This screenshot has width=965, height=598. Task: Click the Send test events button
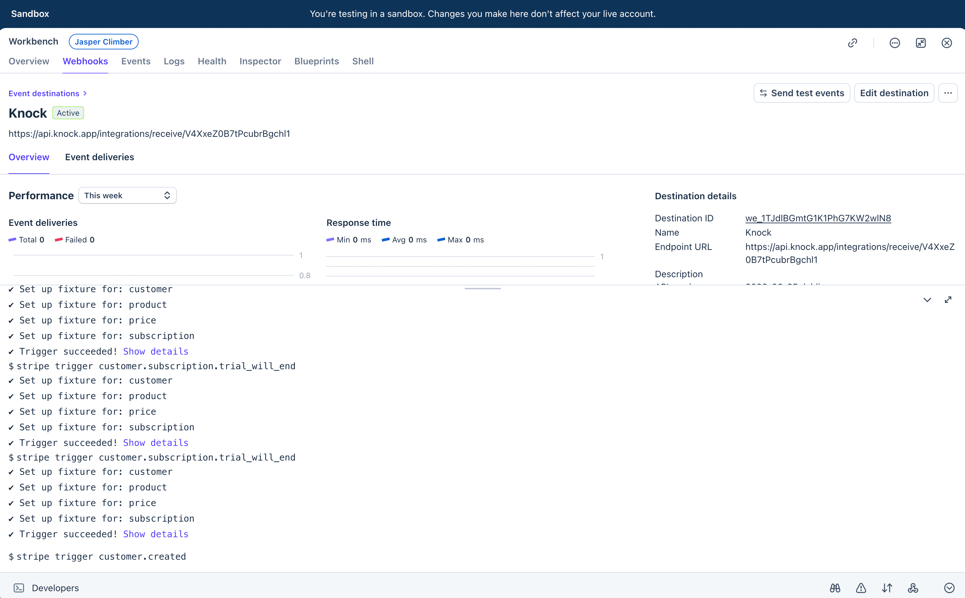[x=802, y=93]
